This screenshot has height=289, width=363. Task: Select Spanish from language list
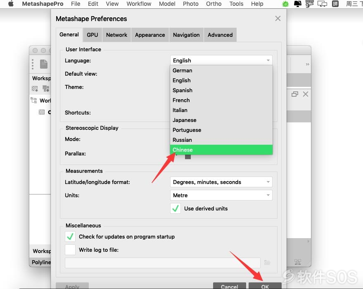[x=221, y=91]
